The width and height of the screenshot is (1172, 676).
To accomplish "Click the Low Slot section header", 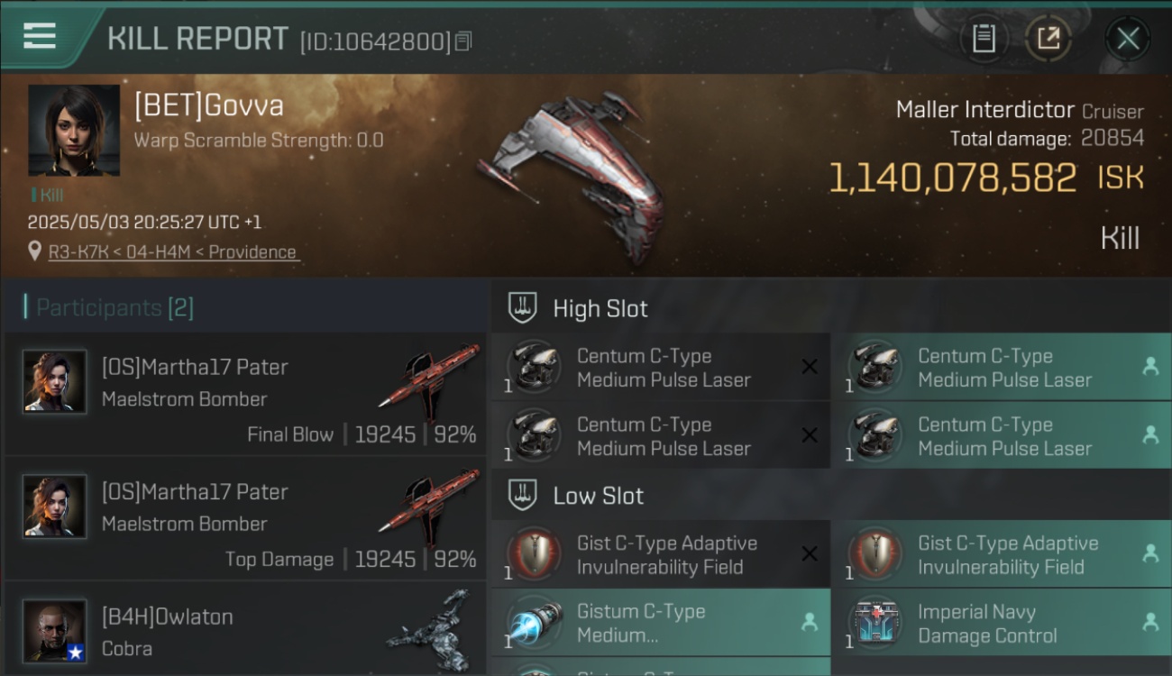I will click(x=599, y=496).
